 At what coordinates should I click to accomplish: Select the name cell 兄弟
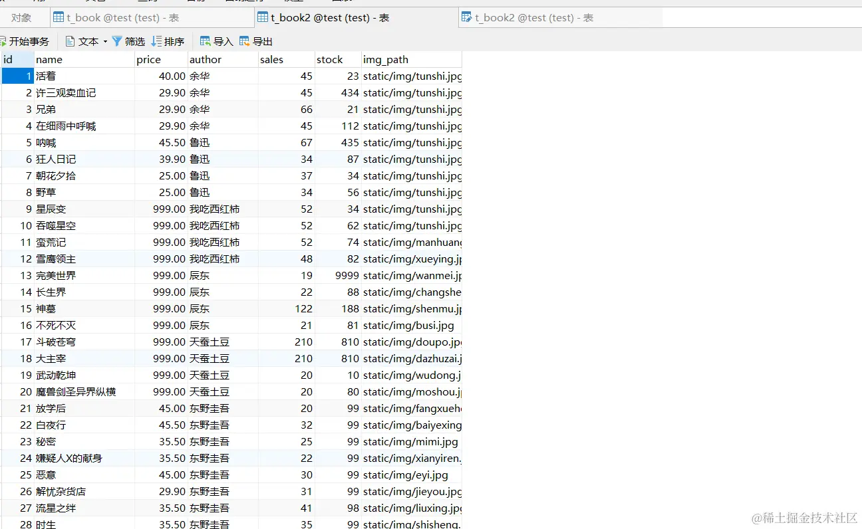click(84, 109)
